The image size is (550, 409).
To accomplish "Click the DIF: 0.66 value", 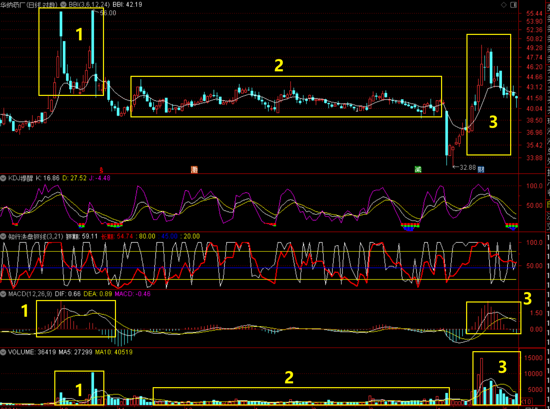I will (x=68, y=294).
